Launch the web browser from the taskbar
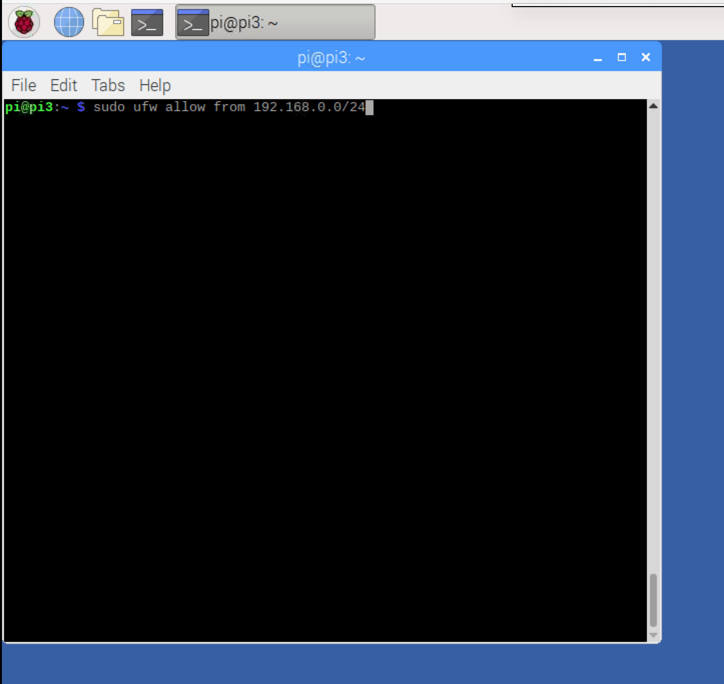Viewport: 724px width, 684px height. (70, 22)
